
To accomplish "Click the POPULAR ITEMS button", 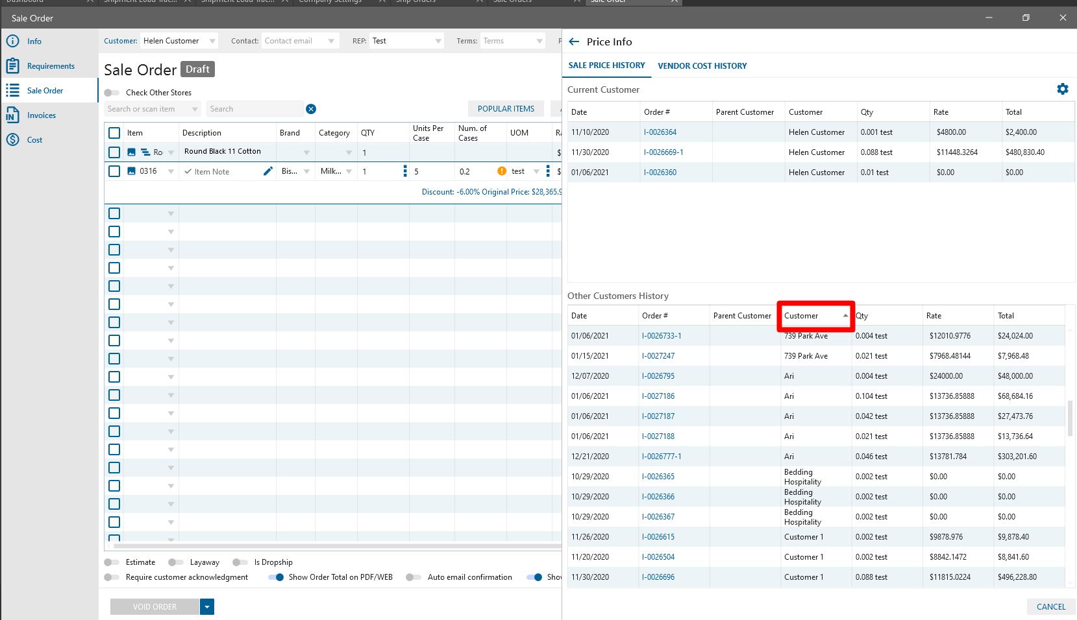I will 506,109.
